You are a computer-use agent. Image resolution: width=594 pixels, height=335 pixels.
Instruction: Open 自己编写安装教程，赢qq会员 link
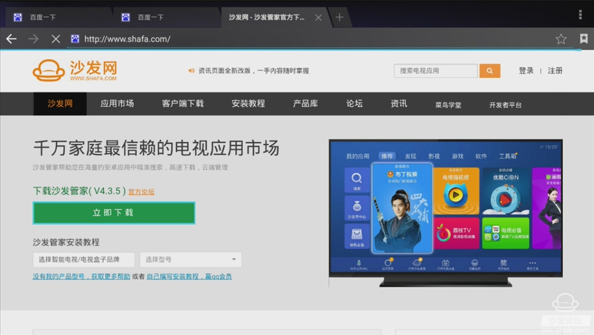[x=189, y=276]
